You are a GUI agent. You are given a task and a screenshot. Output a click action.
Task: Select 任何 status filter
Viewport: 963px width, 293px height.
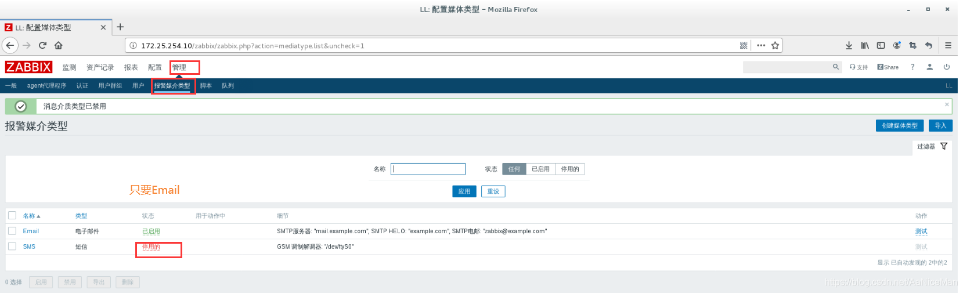click(x=514, y=169)
